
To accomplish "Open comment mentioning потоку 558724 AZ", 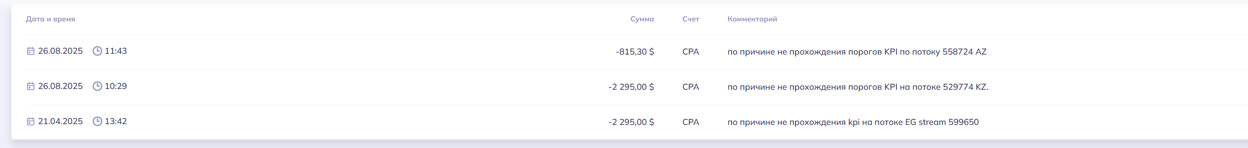I will (857, 52).
